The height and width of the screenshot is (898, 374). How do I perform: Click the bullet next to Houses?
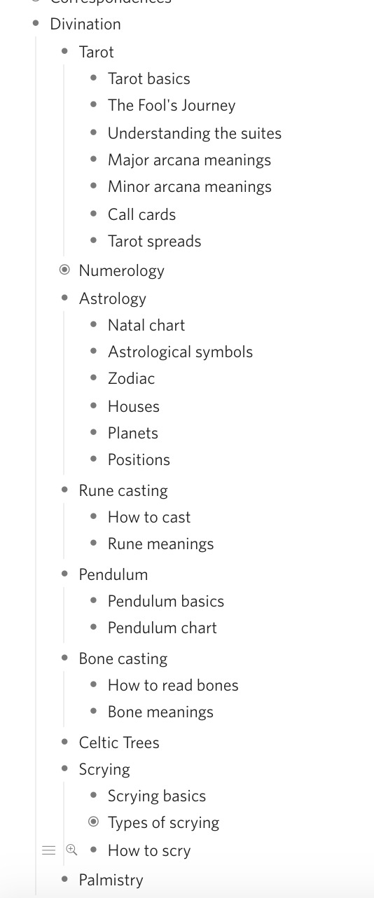(x=94, y=406)
